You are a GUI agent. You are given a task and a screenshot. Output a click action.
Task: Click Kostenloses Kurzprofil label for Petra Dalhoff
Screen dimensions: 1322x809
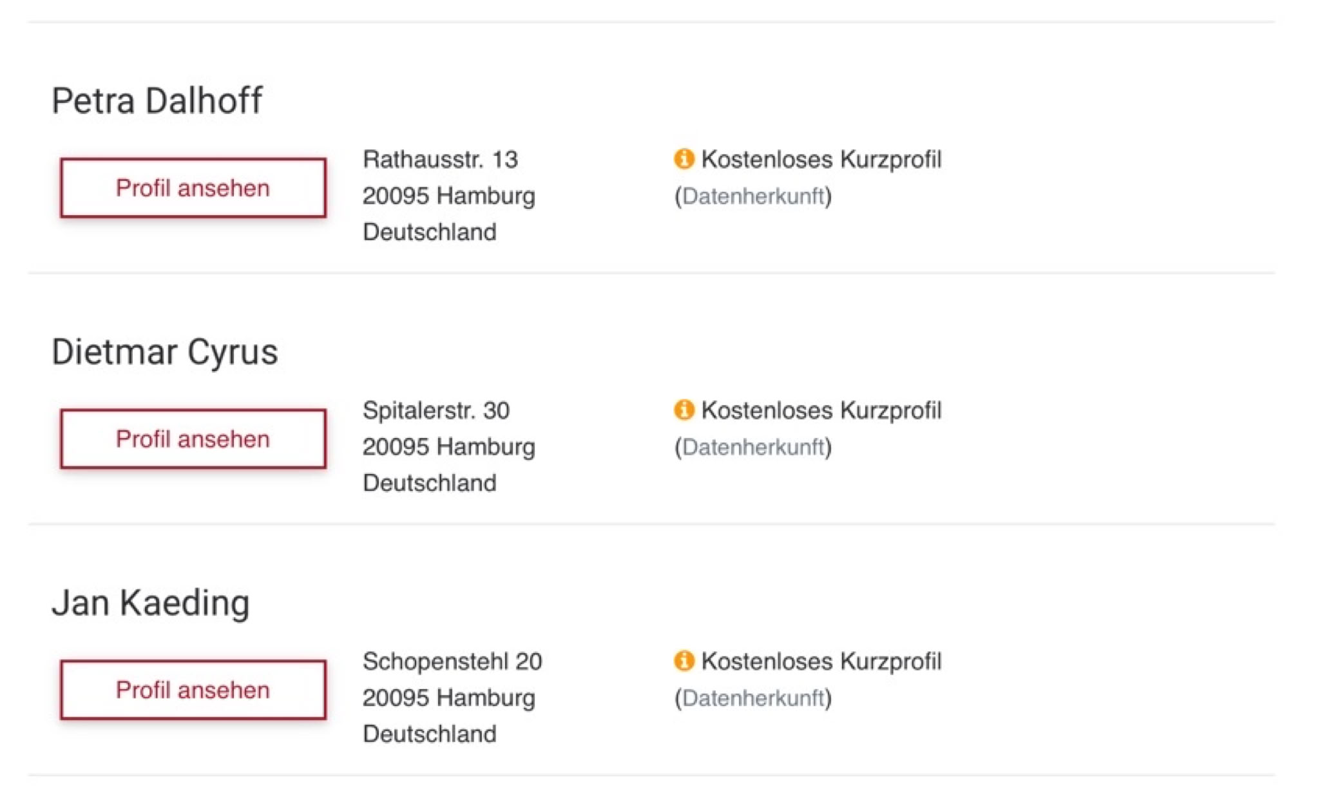click(x=821, y=160)
